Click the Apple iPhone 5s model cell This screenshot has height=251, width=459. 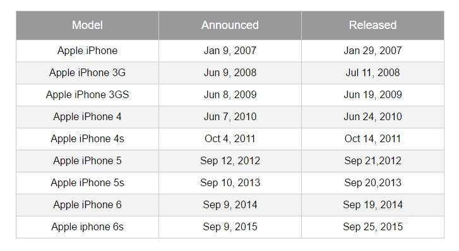[87, 183]
